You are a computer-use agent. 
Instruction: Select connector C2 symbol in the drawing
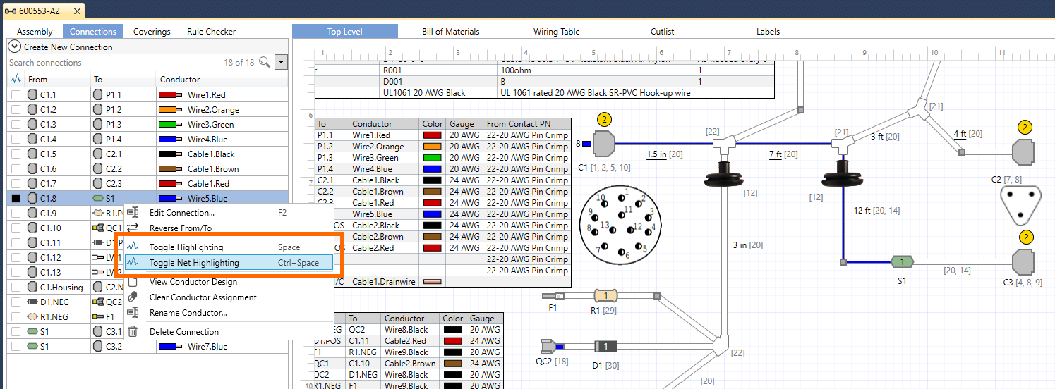1023,152
